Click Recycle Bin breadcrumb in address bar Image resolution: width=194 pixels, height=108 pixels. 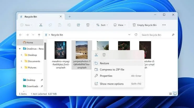tap(57, 35)
